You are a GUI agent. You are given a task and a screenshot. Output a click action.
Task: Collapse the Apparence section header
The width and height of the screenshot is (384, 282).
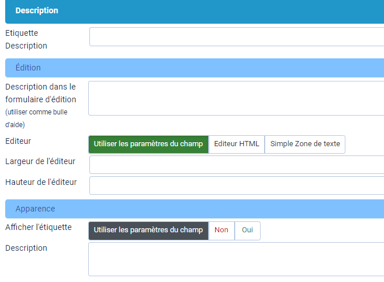tap(195, 209)
